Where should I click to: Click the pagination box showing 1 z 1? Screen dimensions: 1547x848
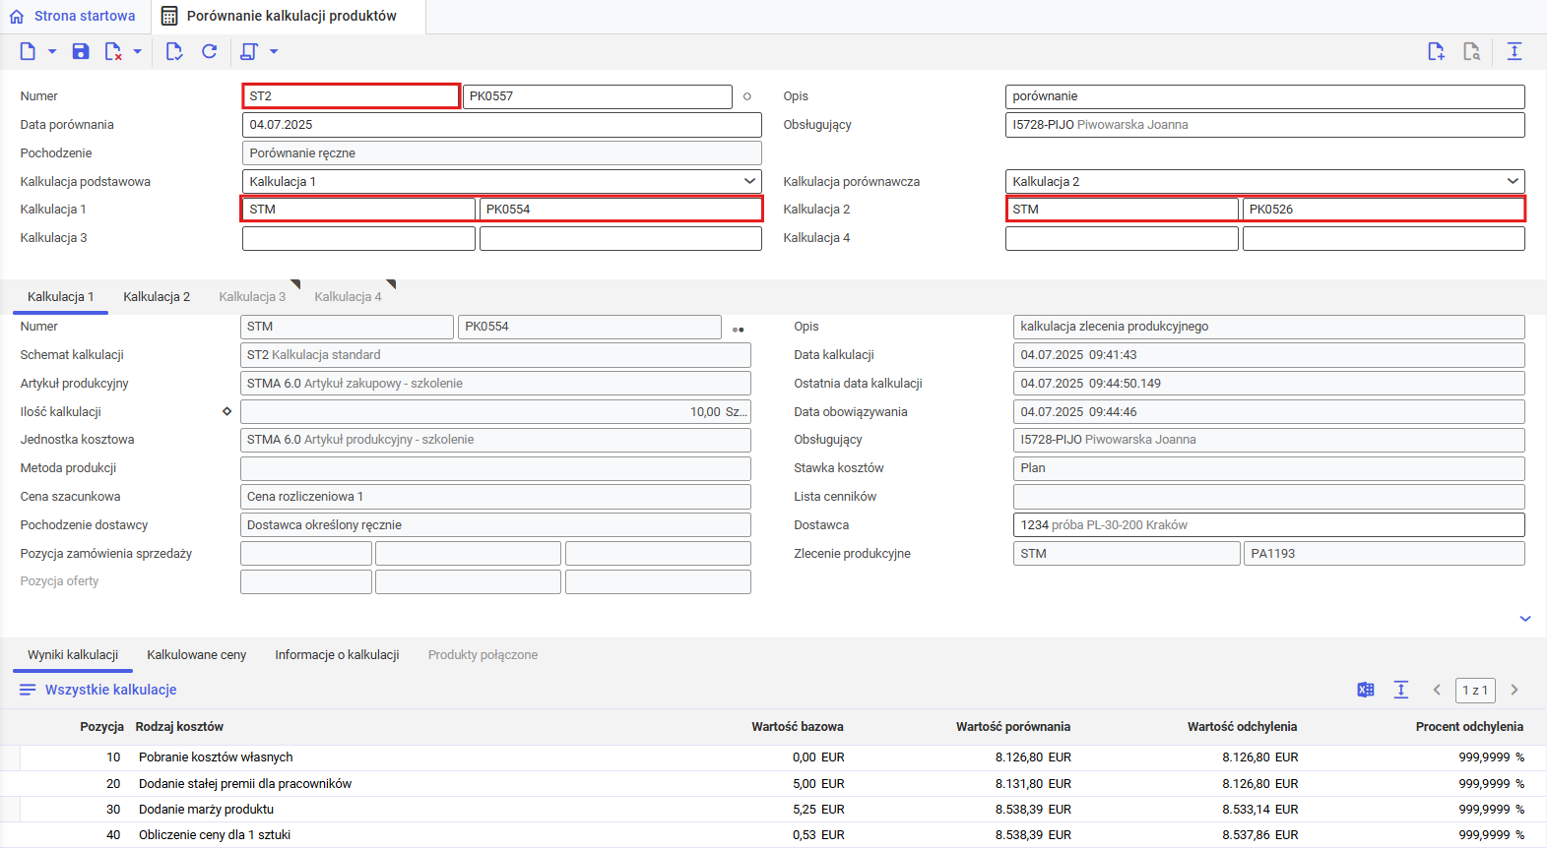pos(1475,690)
